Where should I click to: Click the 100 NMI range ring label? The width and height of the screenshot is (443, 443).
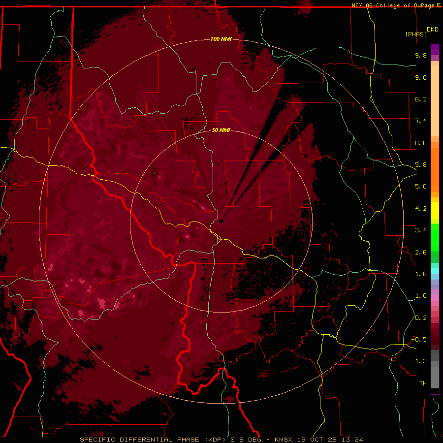point(221,39)
